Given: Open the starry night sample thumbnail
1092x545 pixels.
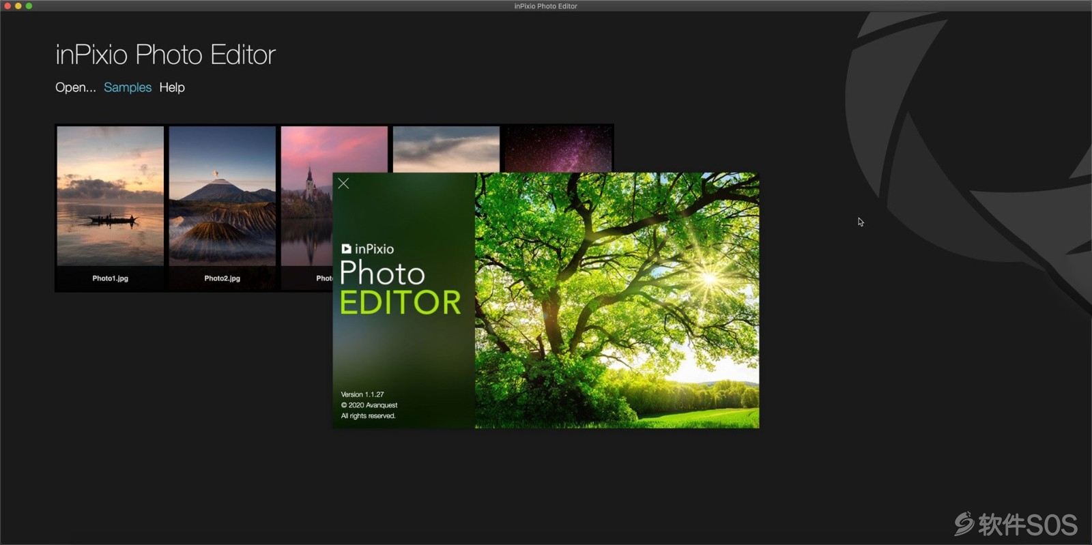Looking at the screenshot, I should pos(558,149).
